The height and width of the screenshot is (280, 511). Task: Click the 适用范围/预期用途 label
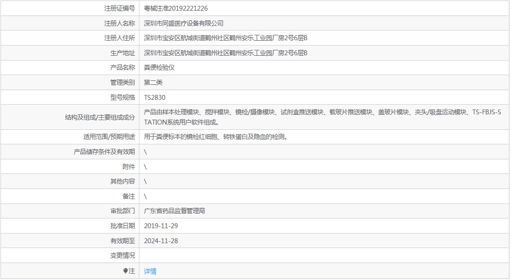(109, 137)
